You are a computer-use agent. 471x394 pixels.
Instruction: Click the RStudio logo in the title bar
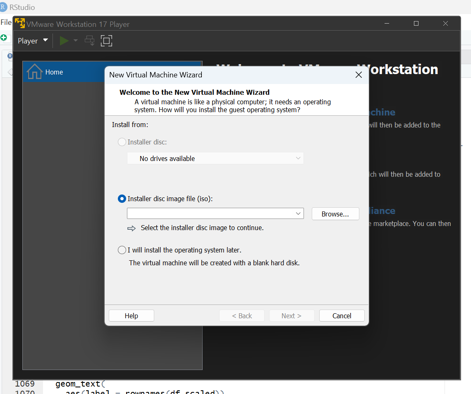click(x=3, y=7)
